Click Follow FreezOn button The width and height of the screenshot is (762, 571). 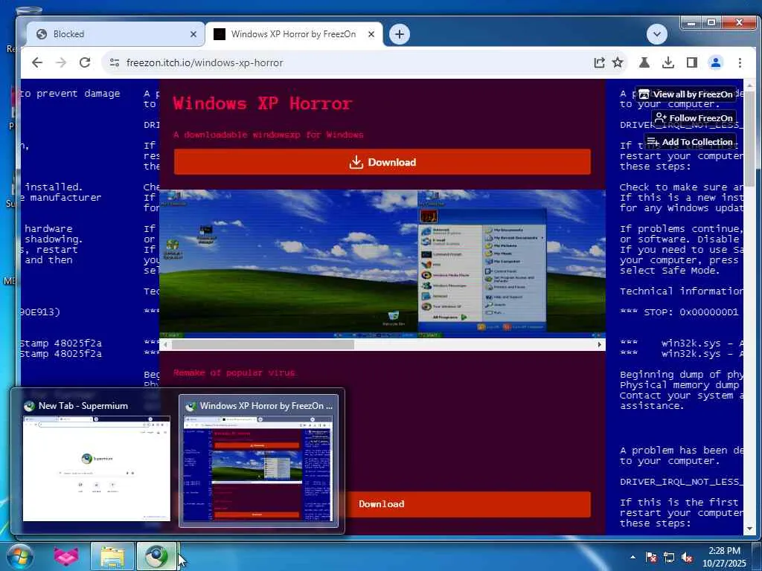click(x=694, y=118)
